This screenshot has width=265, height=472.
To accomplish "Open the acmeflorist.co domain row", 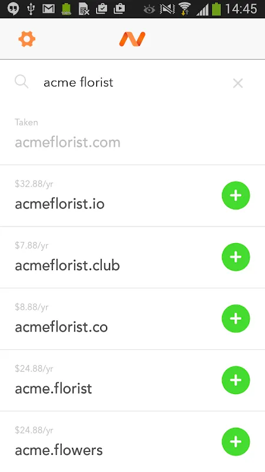I will tap(132, 319).
